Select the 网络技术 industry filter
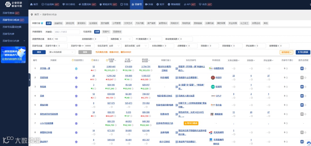Image resolution: width=311 pixels, height=146 pixels. [x=175, y=23]
